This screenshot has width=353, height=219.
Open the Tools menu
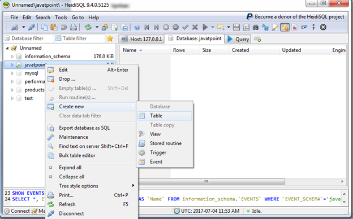[x=61, y=17]
